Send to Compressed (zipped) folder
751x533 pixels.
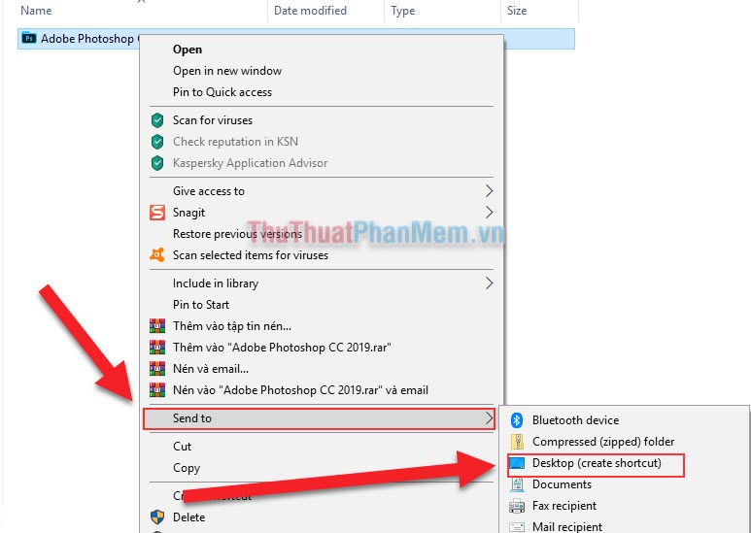point(603,442)
